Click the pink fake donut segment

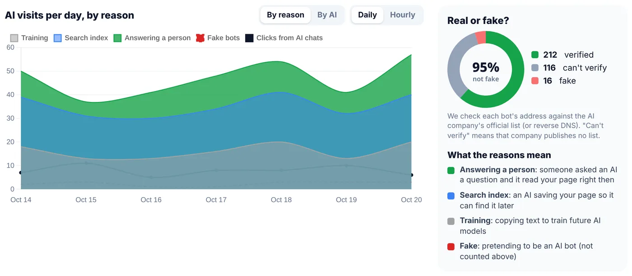[x=481, y=37]
